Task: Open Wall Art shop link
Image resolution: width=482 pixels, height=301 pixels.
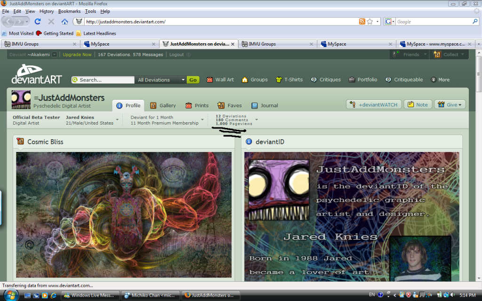Action: 220,79
